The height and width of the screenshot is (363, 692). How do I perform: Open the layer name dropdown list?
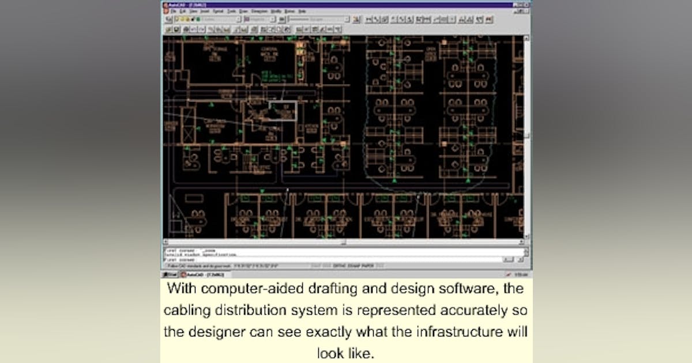(x=238, y=20)
